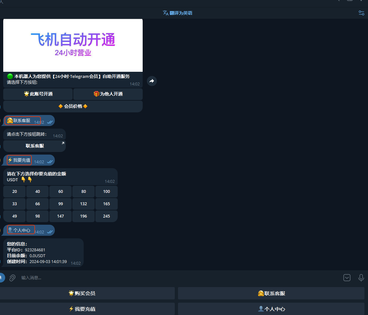Forward the bot's welcome message with the arrow icon
The height and width of the screenshot is (315, 368).
152,81
